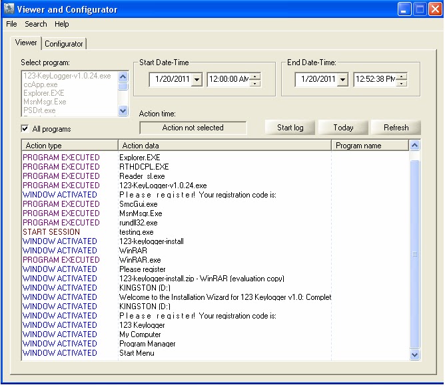
Task: Sort by the Action type column header
Action: tap(70, 146)
